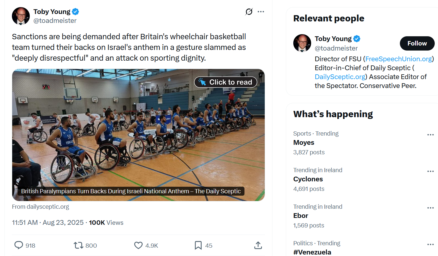This screenshot has height=256, width=438.
Task: Click the 'Click to read' overlay badge
Action: click(x=226, y=82)
